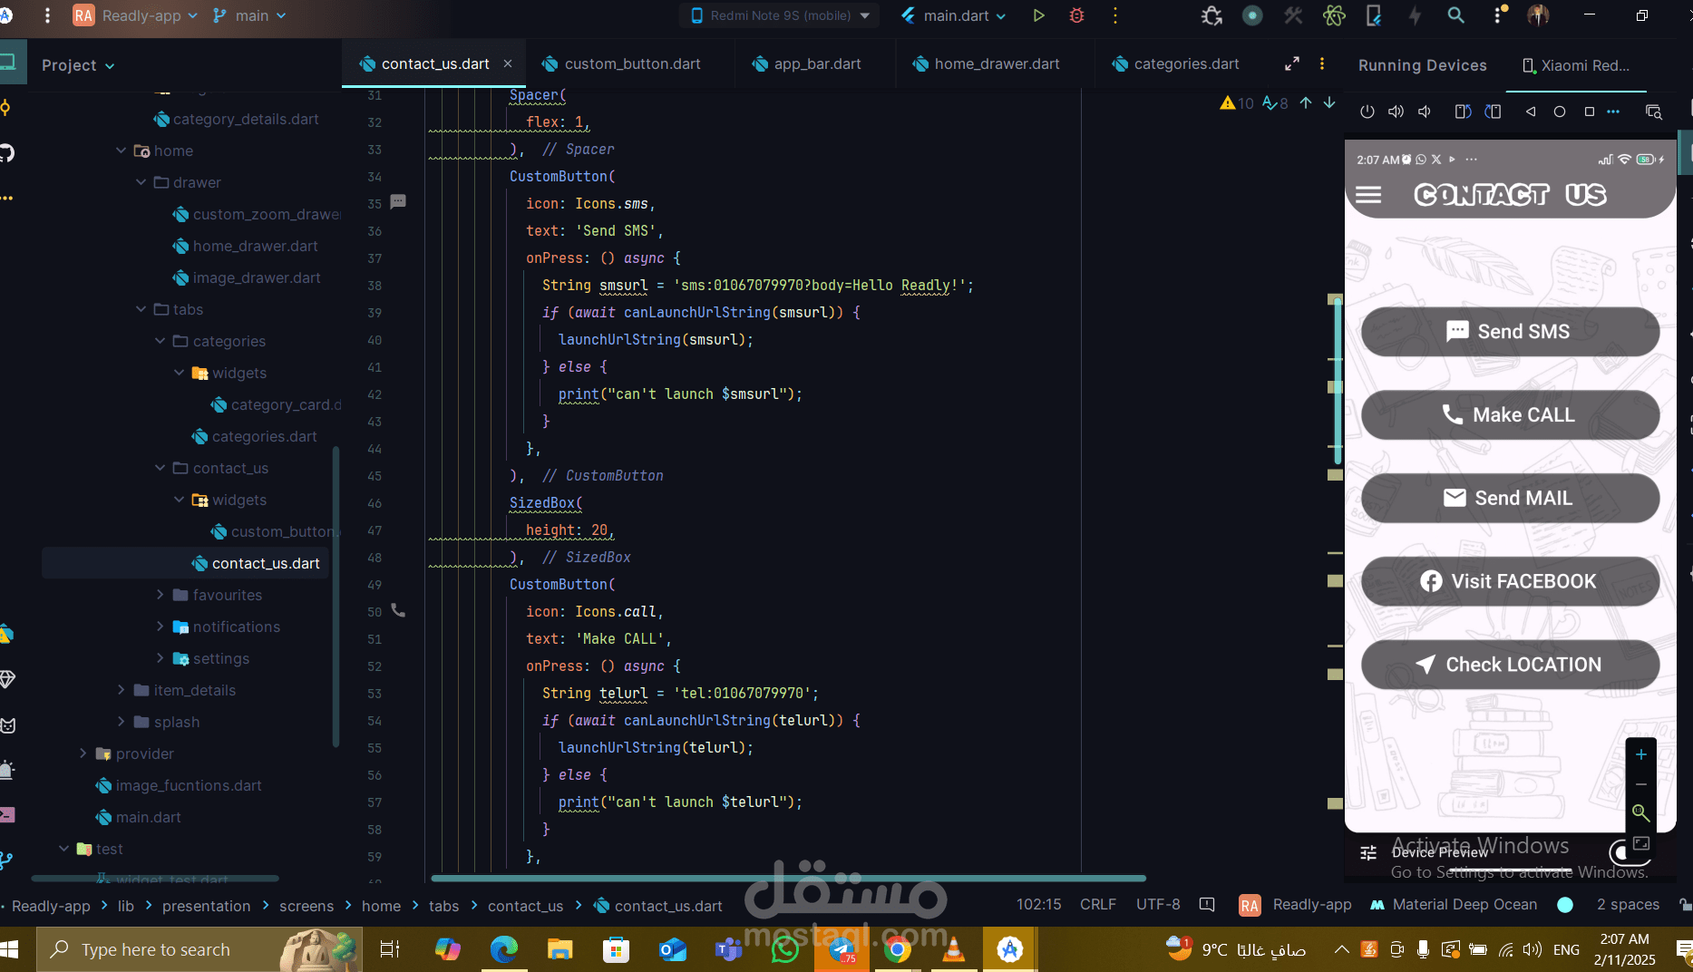The image size is (1693, 972).
Task: Tap the device Overview square icon
Action: point(1589,112)
